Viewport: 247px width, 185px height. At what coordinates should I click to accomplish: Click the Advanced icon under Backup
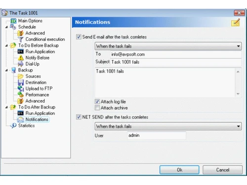(x=20, y=101)
